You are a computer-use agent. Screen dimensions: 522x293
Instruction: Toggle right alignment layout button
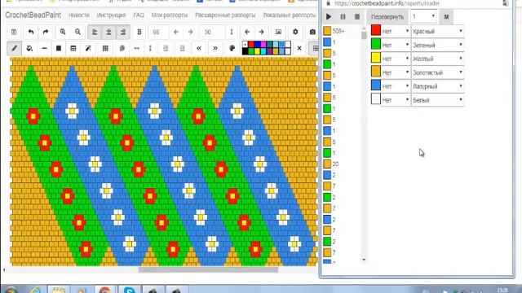click(x=123, y=32)
